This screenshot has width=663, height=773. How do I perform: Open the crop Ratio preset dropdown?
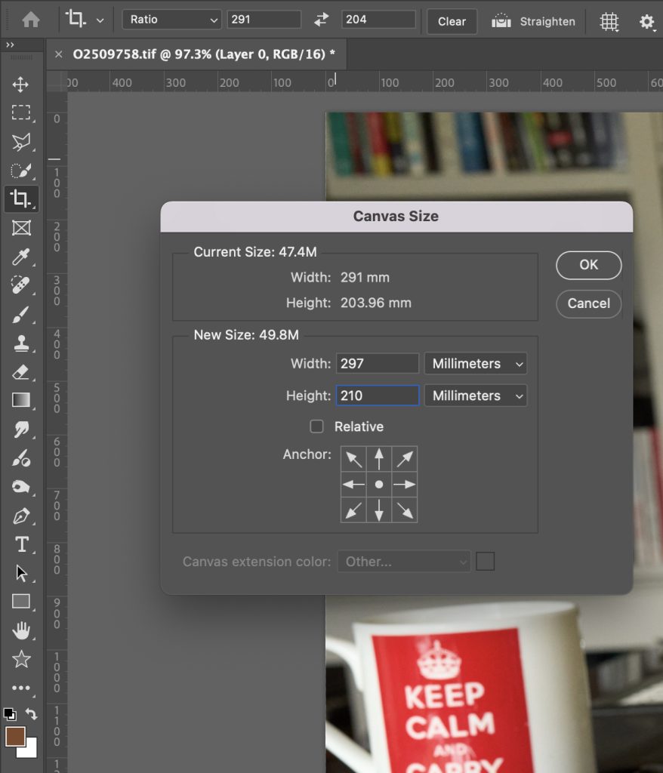pos(172,20)
